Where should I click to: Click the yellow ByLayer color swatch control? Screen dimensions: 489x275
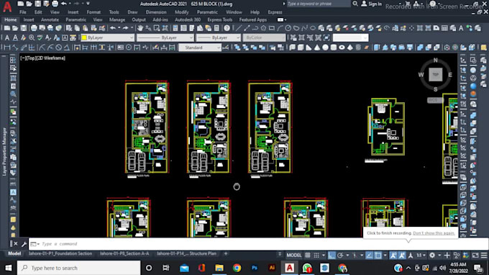point(107,37)
